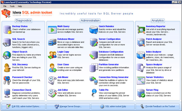Open the Help menu

20,6
